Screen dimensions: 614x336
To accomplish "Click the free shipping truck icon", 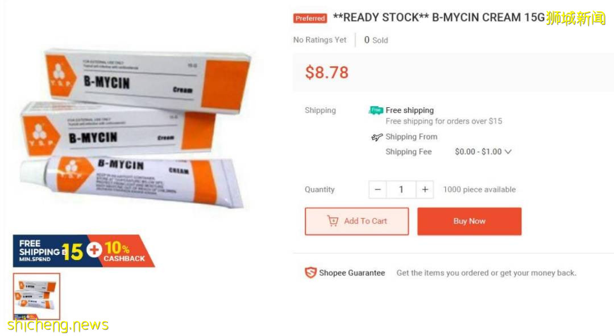I will [x=376, y=110].
